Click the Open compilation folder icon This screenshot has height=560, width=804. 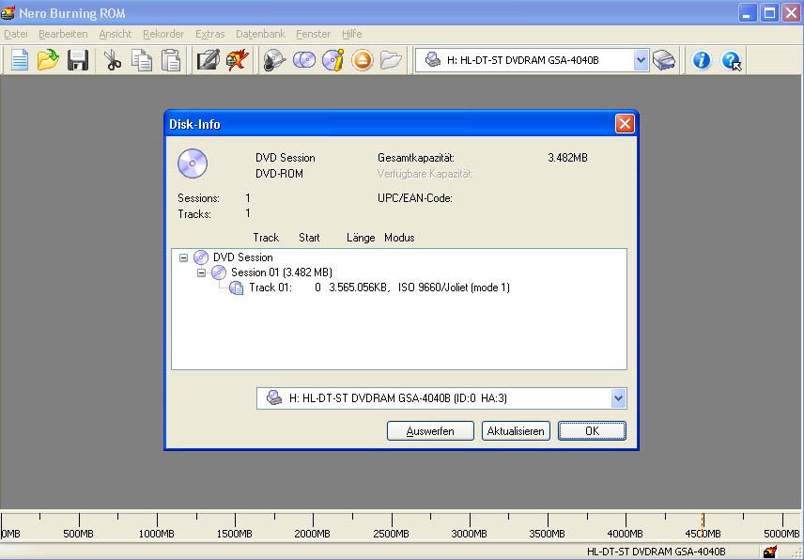48,60
